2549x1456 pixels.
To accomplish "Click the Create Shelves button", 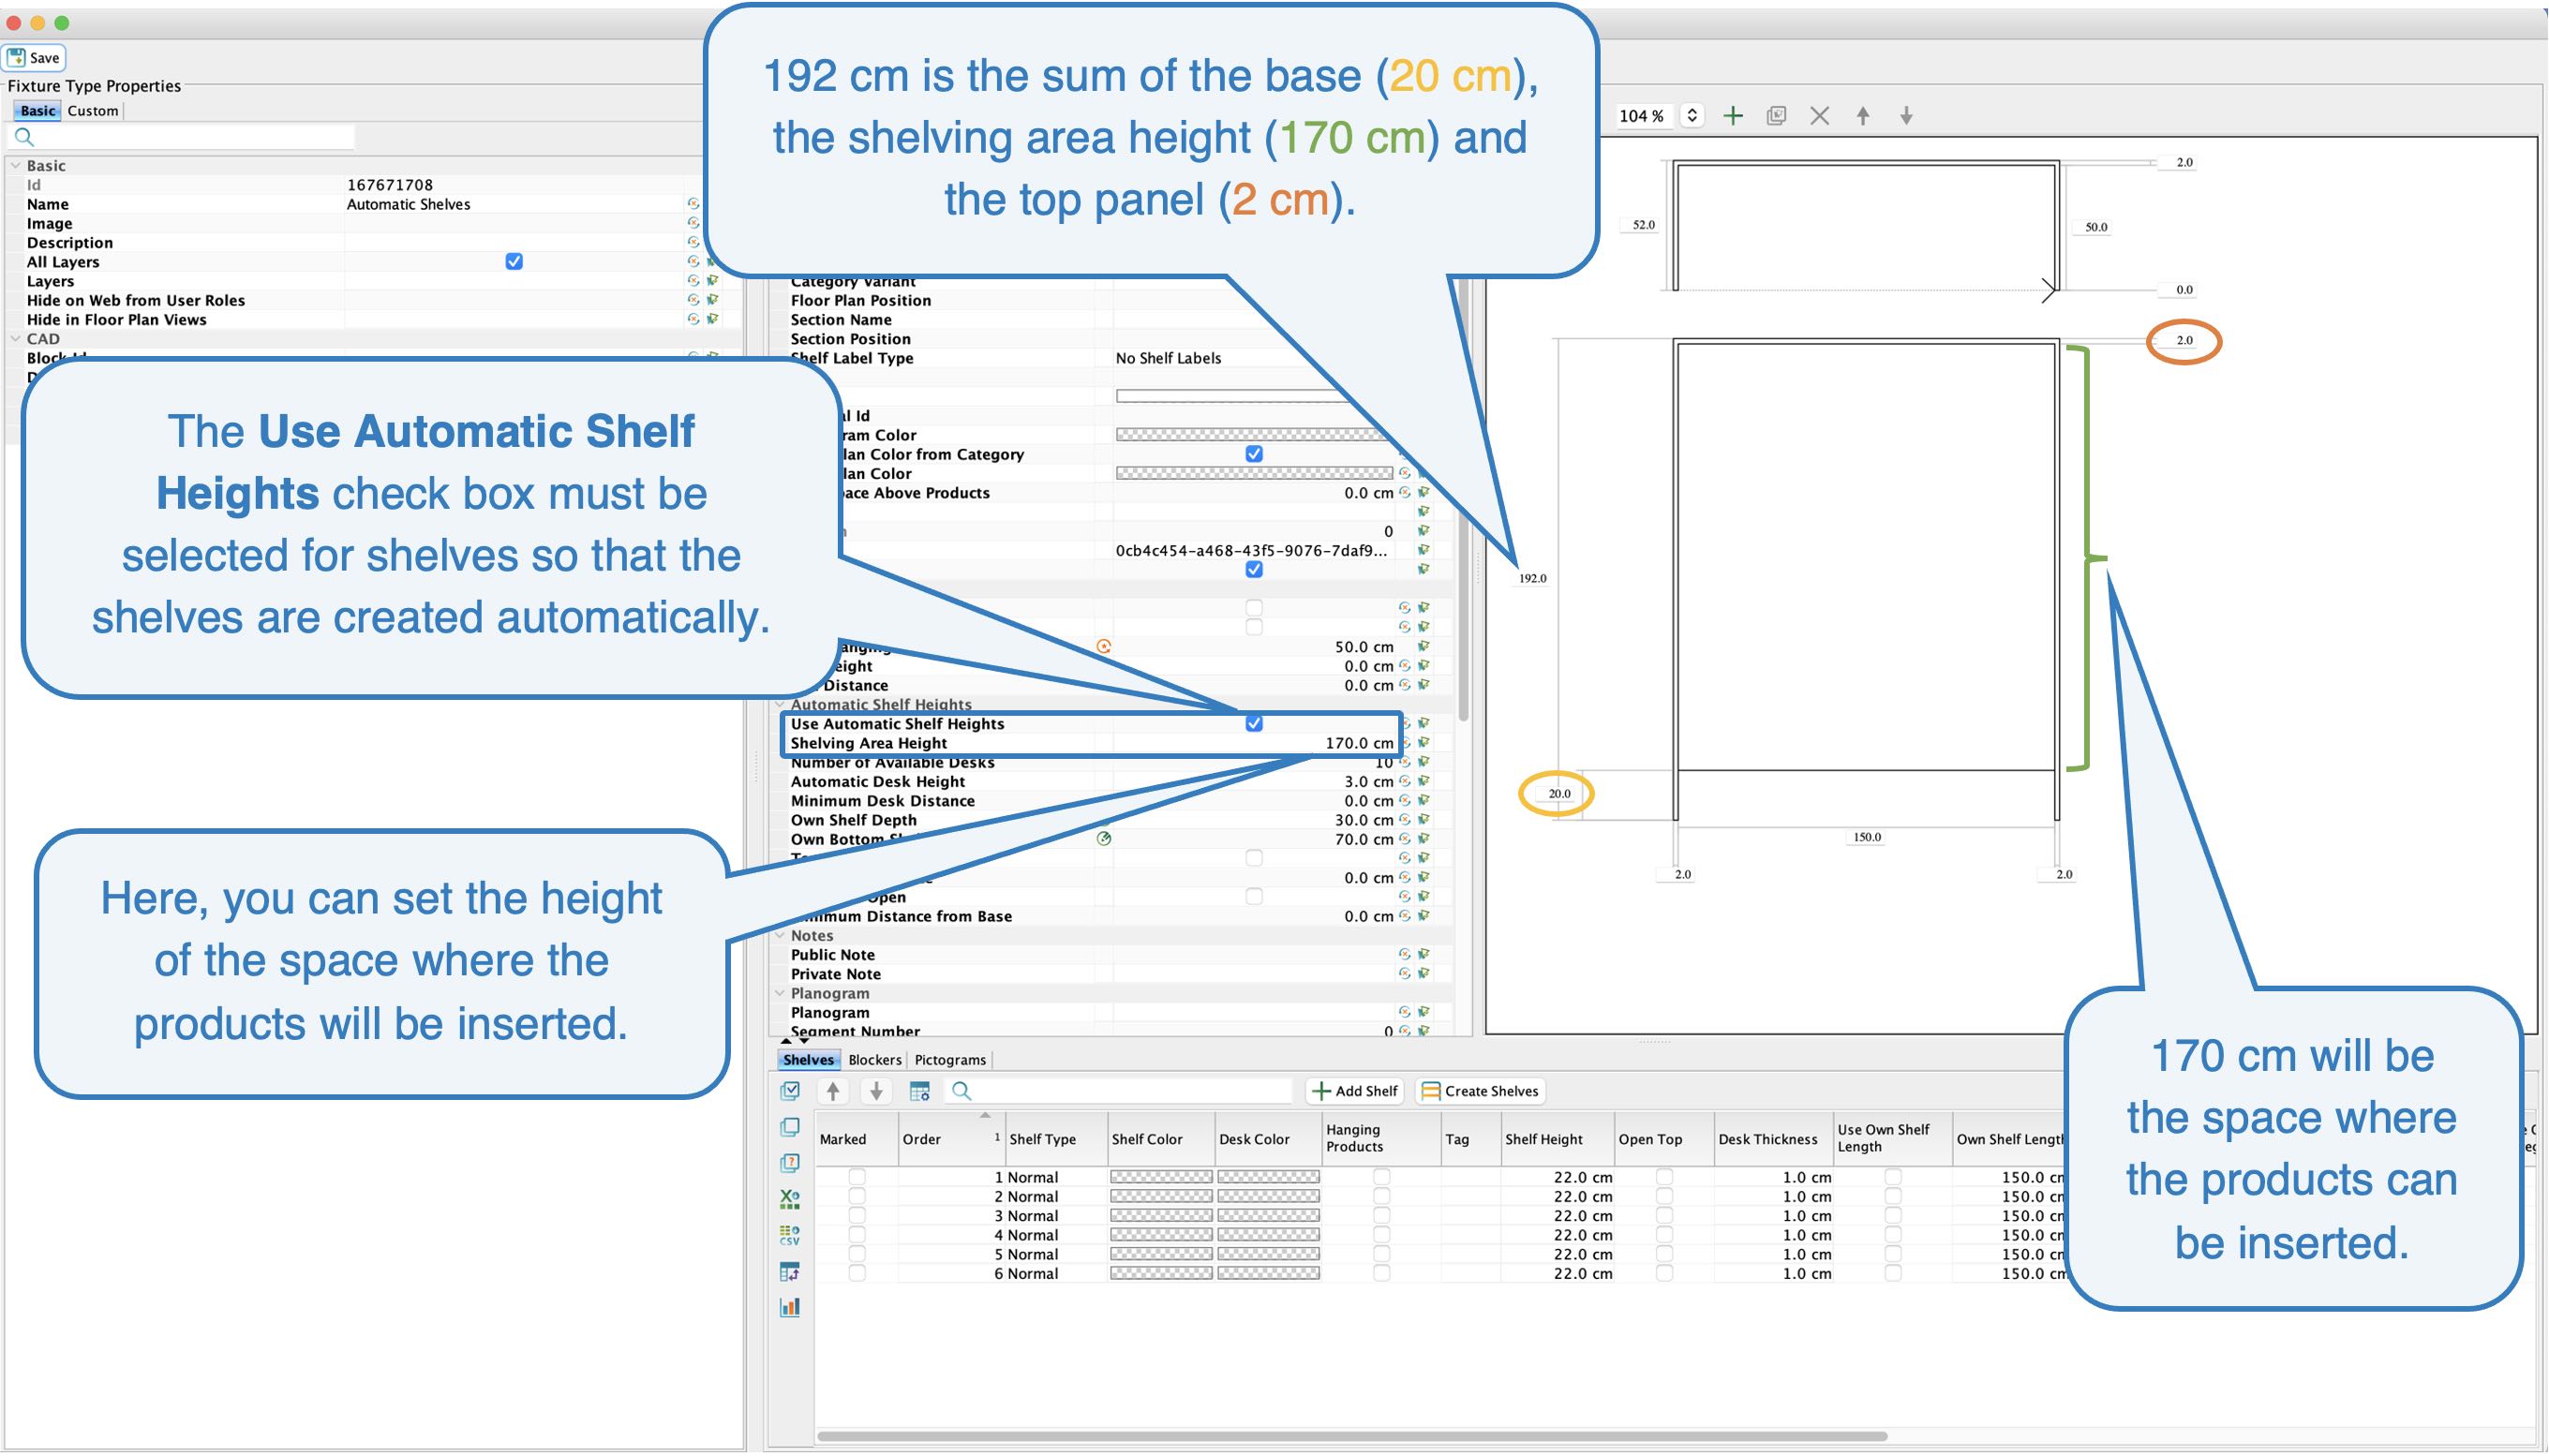I will 1480,1091.
